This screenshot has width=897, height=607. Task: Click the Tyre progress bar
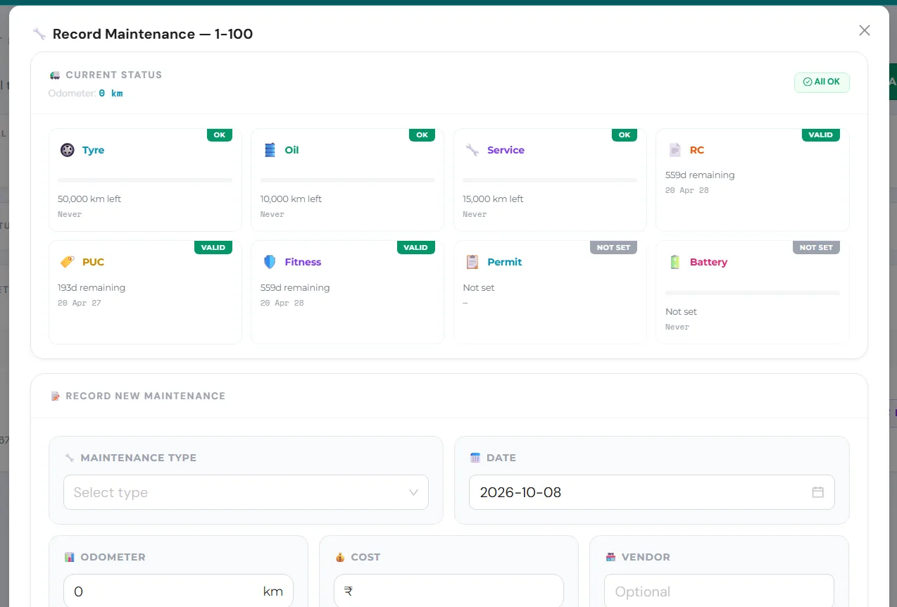click(x=145, y=180)
